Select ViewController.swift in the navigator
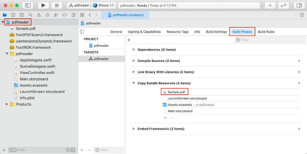The height and width of the screenshot is (154, 307). tap(37, 73)
